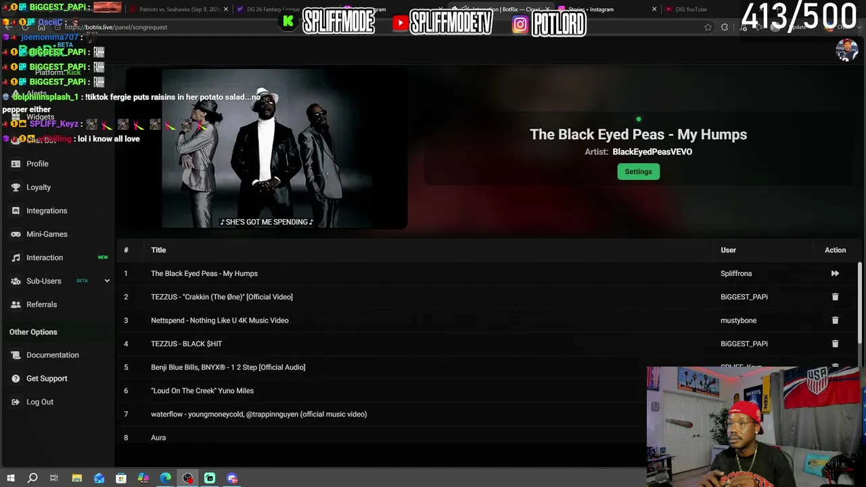The height and width of the screenshot is (487, 866).
Task: Open Outlook from the taskbar
Action: (99, 478)
